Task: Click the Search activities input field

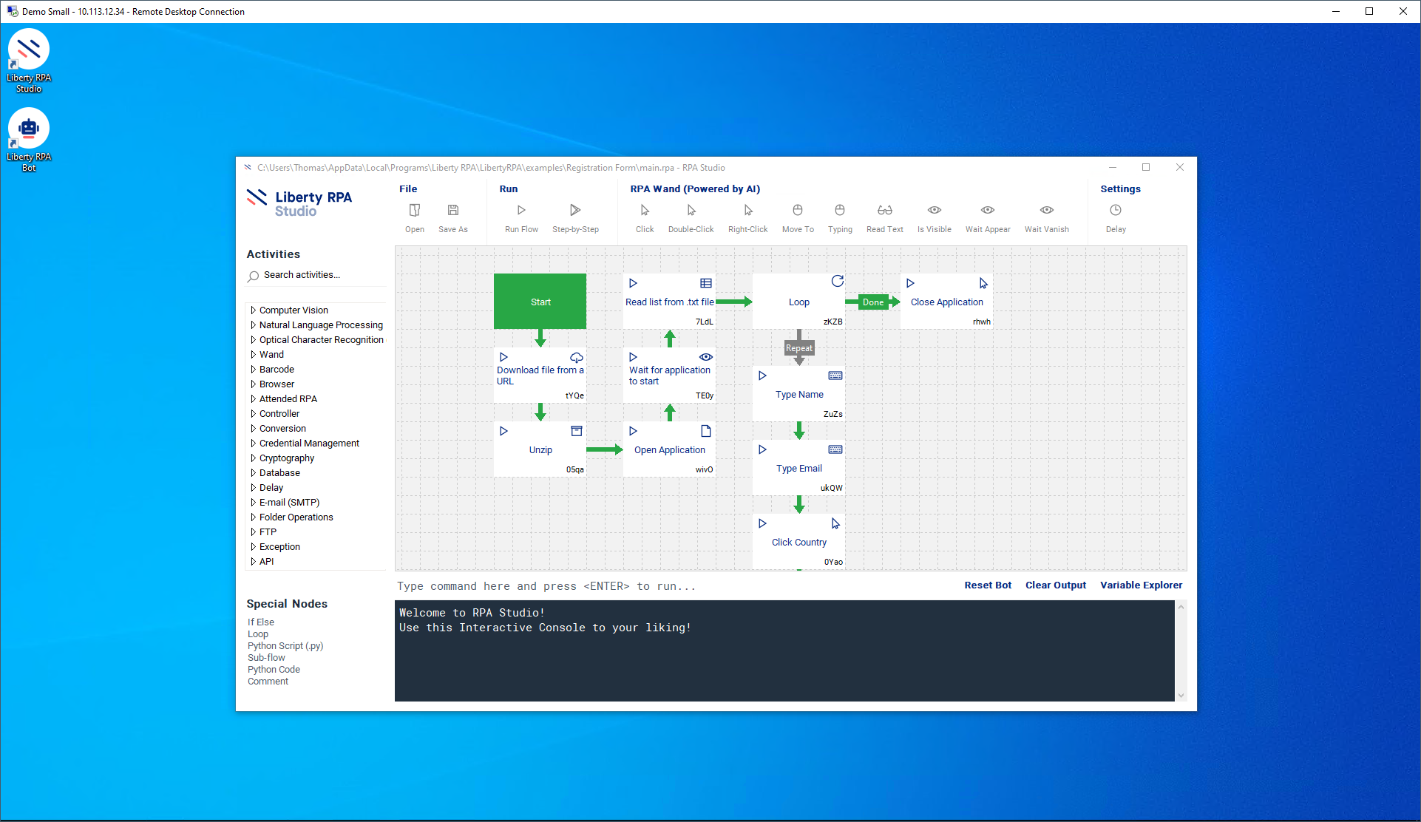Action: 318,275
